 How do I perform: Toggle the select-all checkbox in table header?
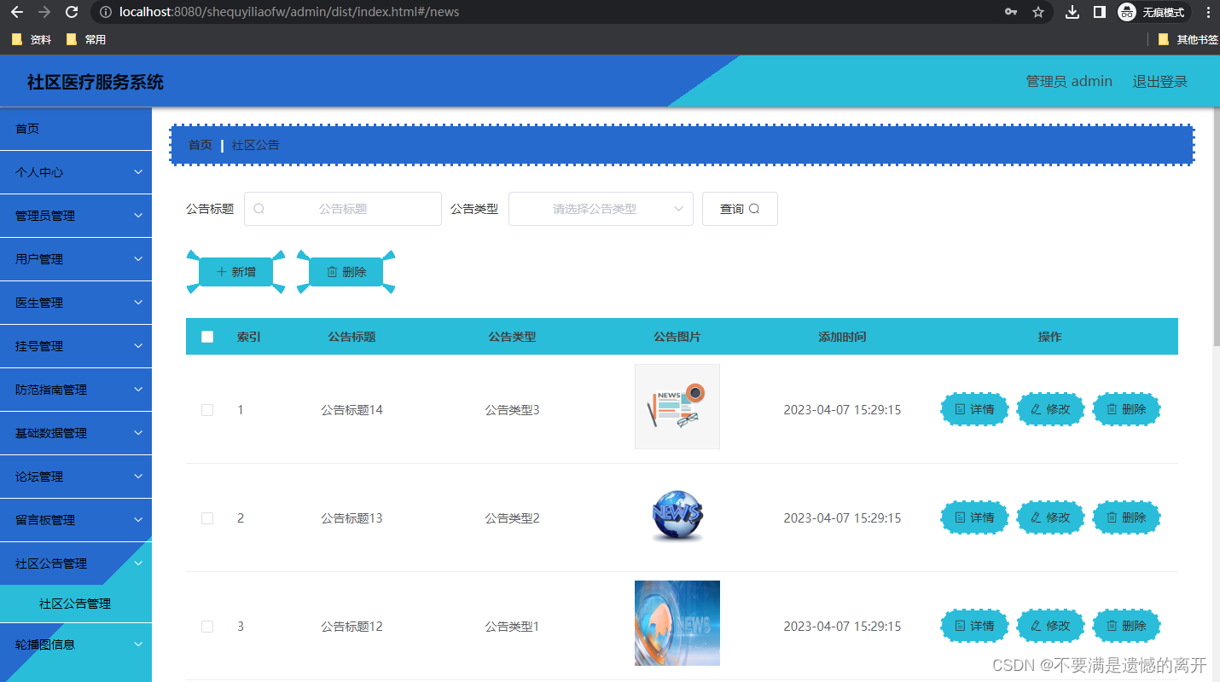[x=207, y=336]
